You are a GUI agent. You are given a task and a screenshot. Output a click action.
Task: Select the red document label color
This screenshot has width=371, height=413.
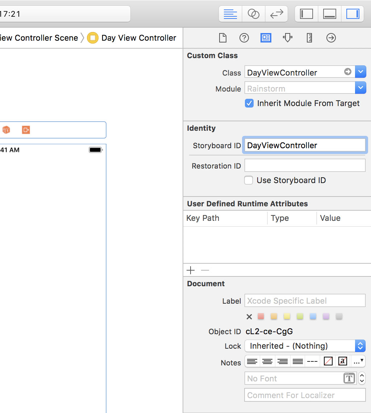261,316
